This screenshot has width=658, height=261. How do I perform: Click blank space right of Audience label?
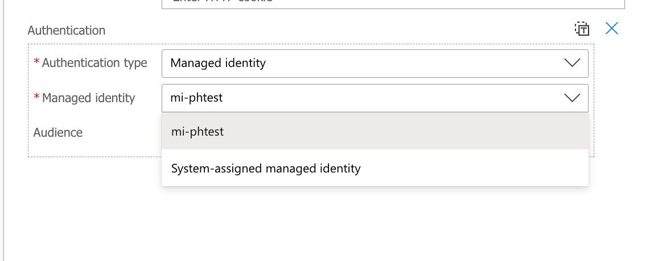122,133
